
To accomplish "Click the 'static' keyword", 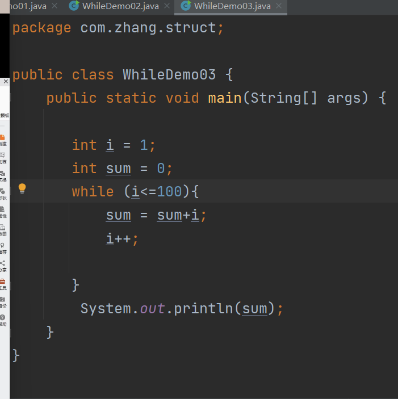I will tap(131, 98).
